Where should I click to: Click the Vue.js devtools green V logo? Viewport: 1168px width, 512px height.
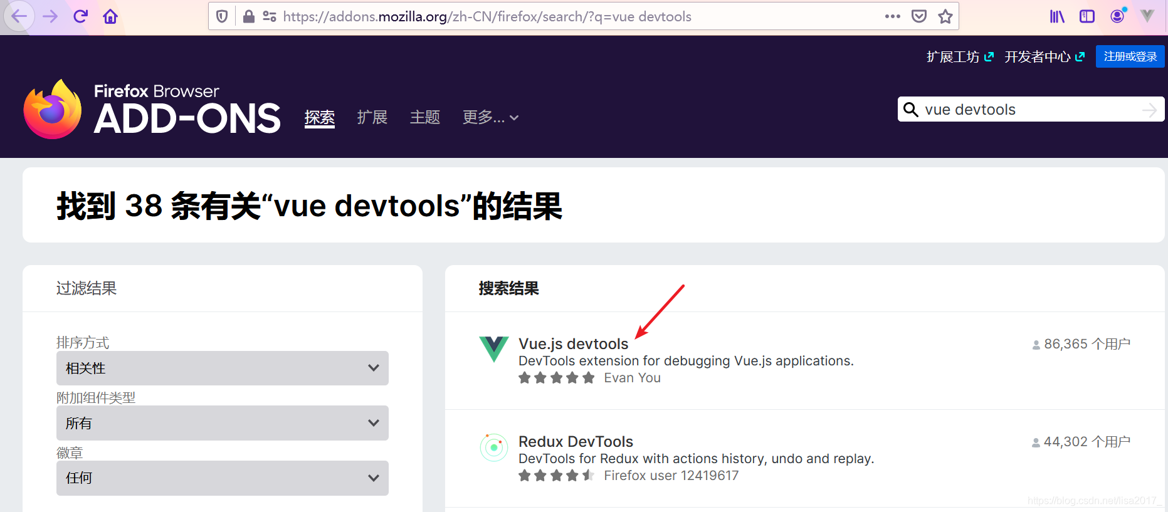pyautogui.click(x=494, y=349)
